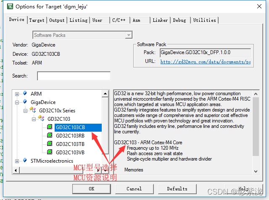Image resolution: width=269 pixels, height=200 pixels.
Task: Click the blue diamond icon next to GigaDevice
Action: coord(25,101)
